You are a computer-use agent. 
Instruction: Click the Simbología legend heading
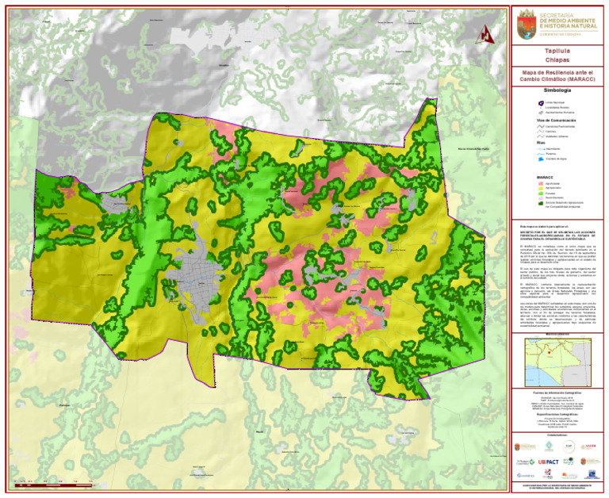[x=557, y=90]
